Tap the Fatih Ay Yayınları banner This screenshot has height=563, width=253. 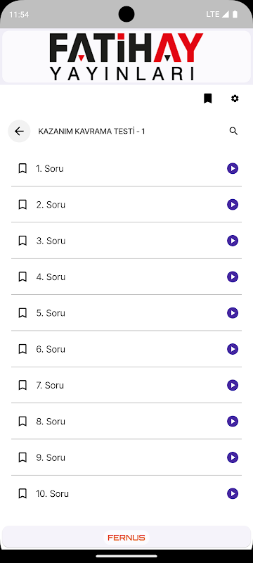[x=126, y=57]
